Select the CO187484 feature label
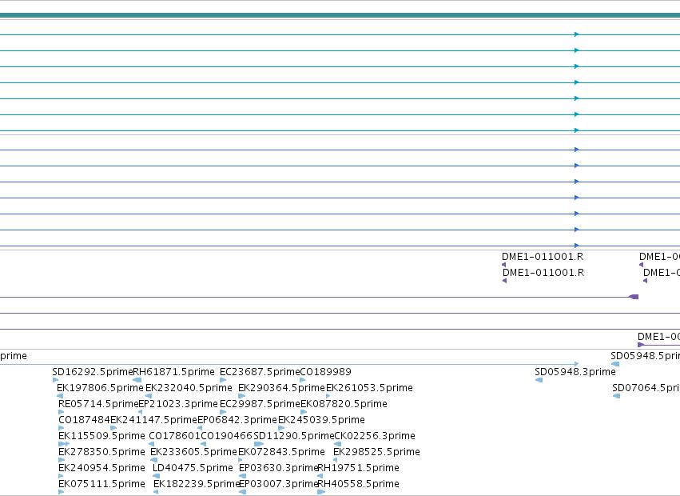Image resolution: width=680 pixels, height=496 pixels. (x=84, y=420)
